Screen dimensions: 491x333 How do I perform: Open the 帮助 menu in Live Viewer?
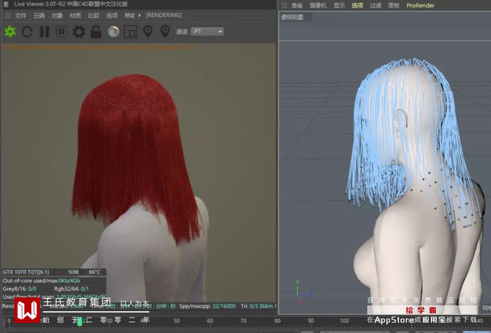pyautogui.click(x=130, y=15)
